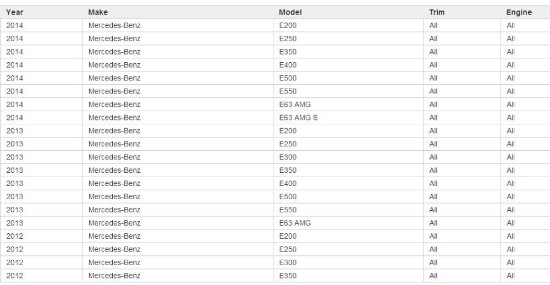Viewport: 550px width, 285px height.
Task: Click the 2012 E350 model cell
Action: [288, 276]
